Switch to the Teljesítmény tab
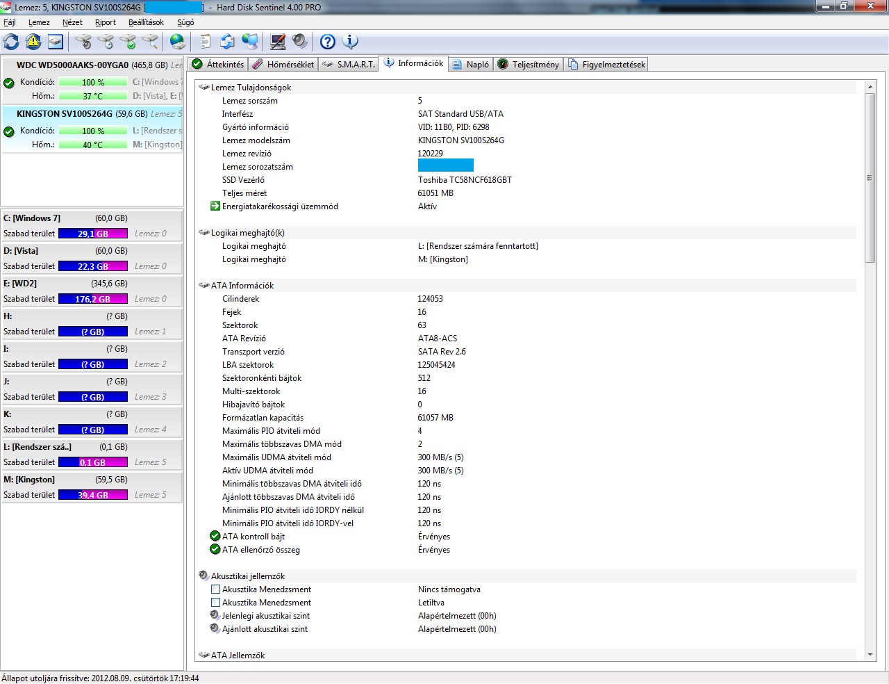 (528, 64)
